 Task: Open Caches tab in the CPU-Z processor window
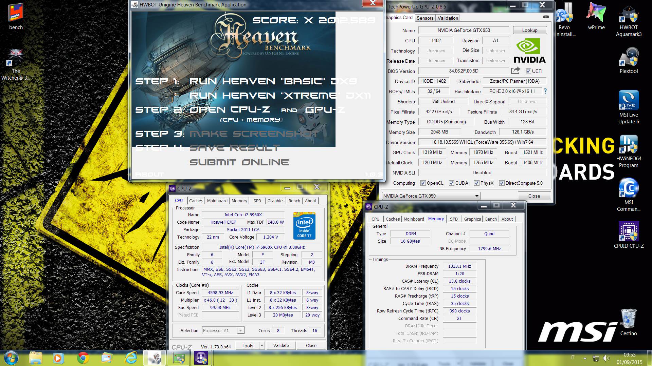[x=196, y=201]
